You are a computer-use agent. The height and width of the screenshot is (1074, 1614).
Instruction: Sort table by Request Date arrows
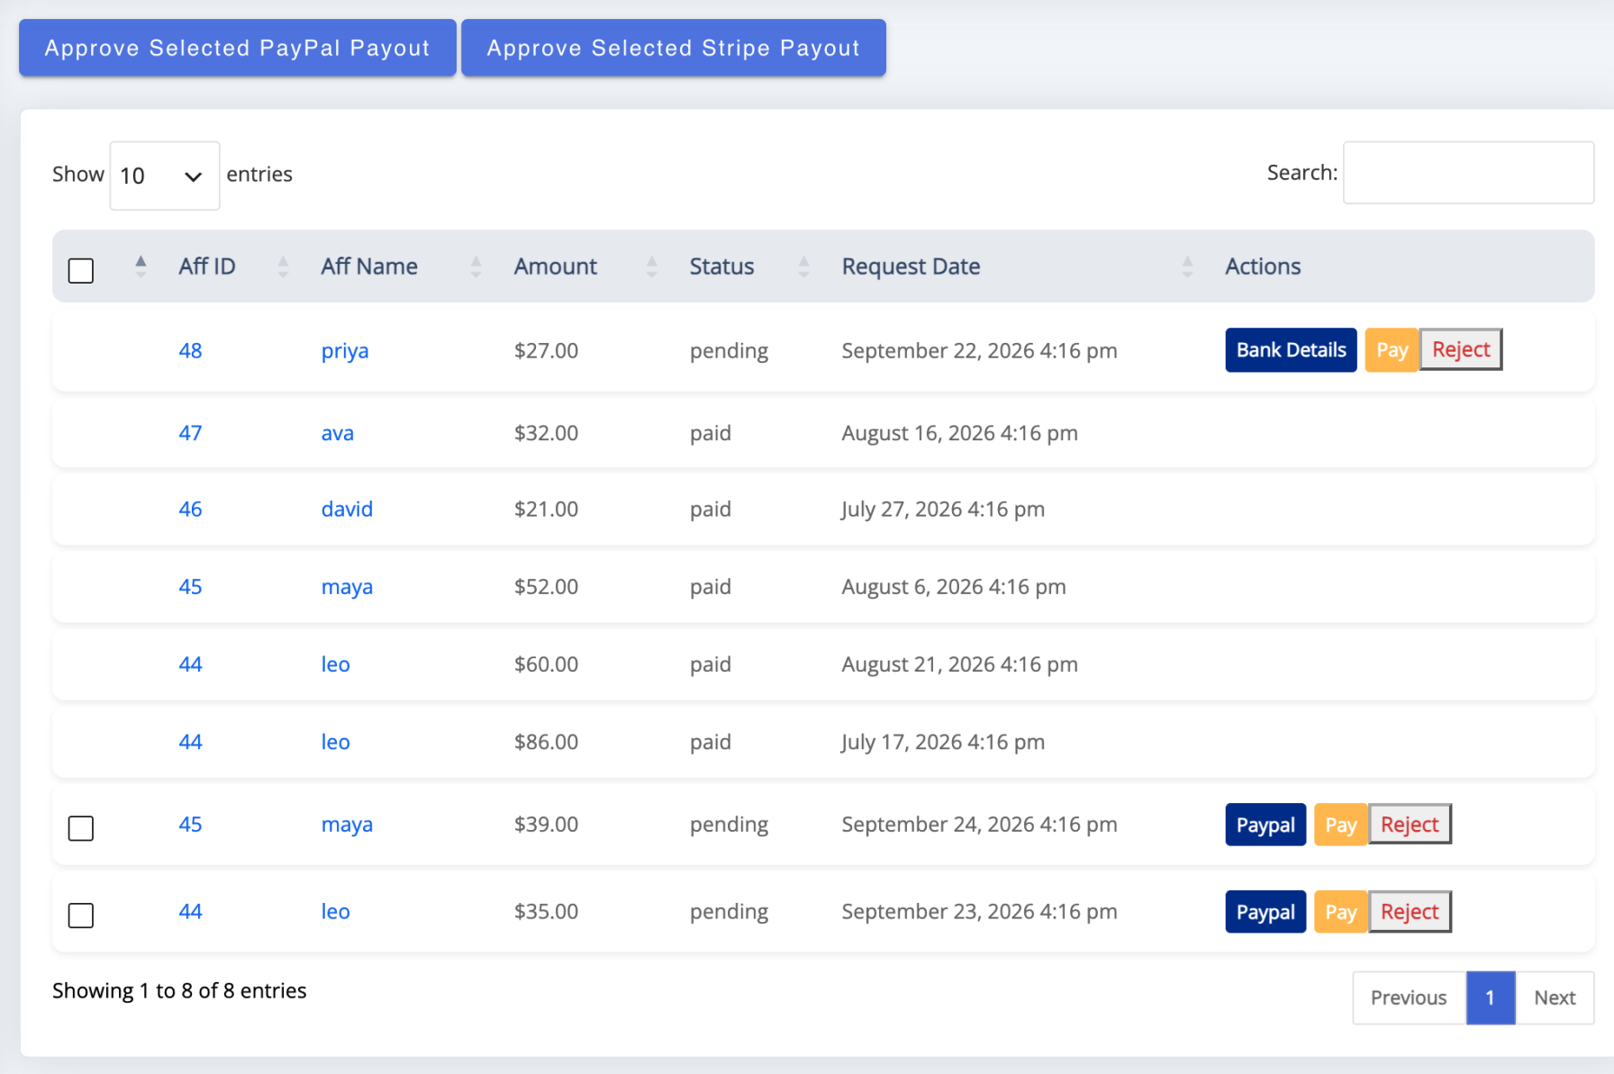click(x=1187, y=266)
